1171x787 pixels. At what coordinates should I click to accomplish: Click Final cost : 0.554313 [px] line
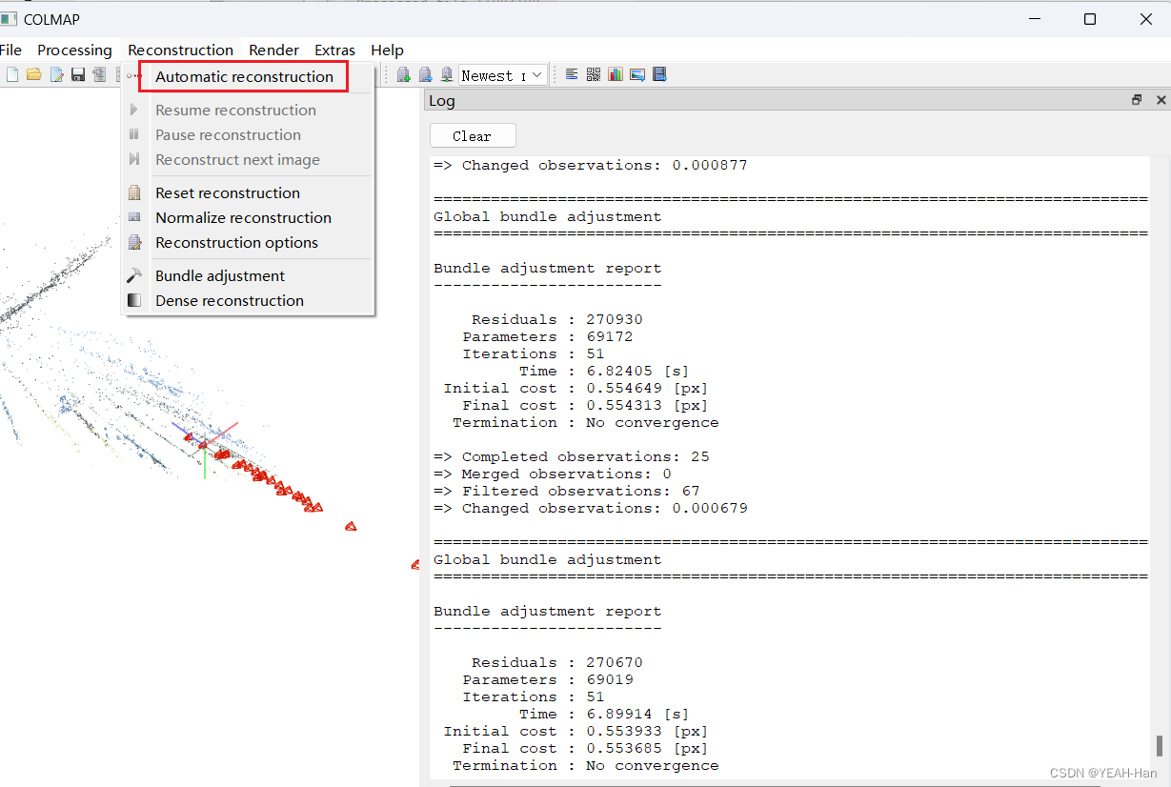tap(586, 405)
